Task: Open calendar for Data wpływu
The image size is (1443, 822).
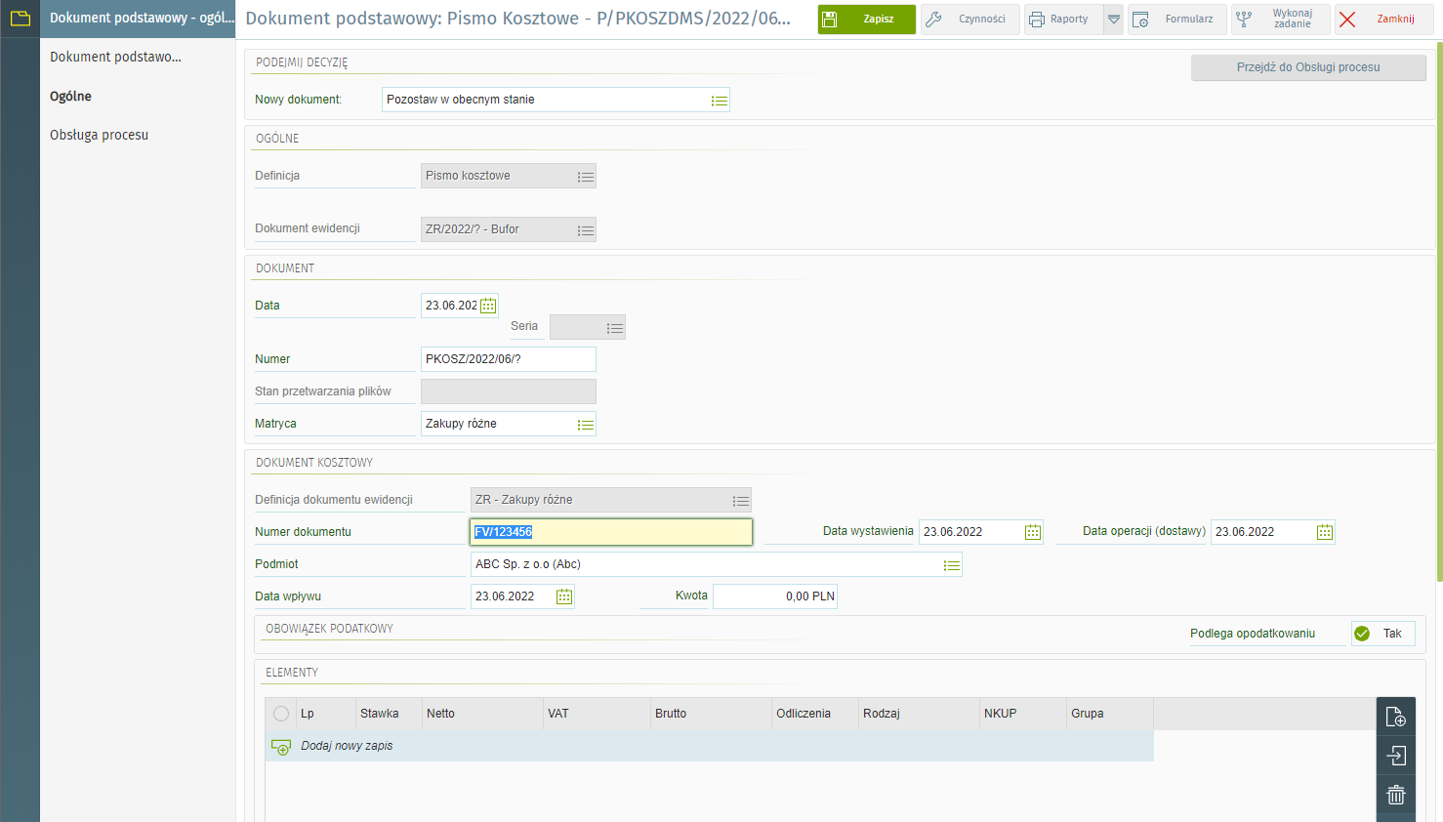Action: click(x=563, y=596)
